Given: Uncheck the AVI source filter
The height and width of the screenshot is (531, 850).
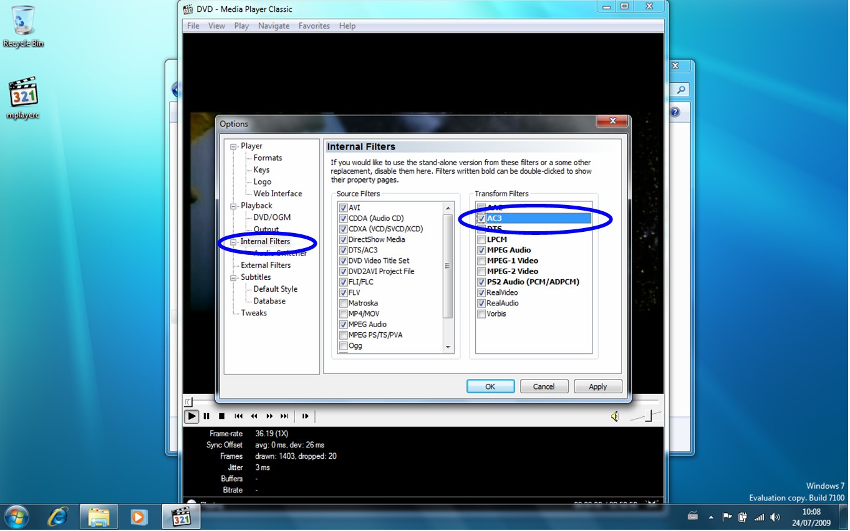Looking at the screenshot, I should [x=343, y=208].
